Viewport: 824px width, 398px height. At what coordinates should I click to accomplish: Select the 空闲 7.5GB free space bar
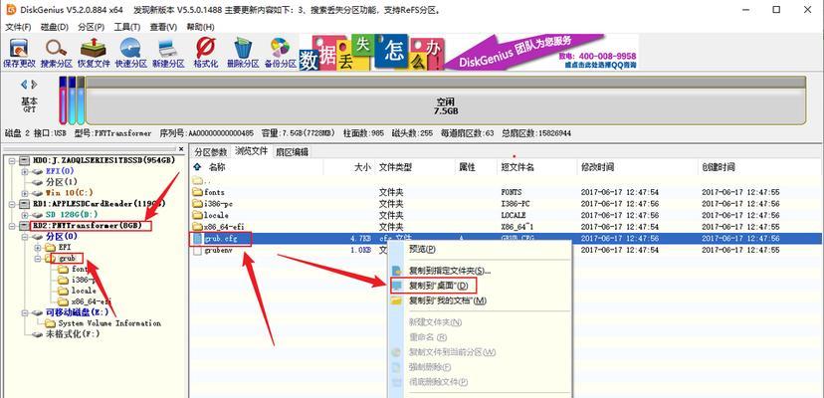click(x=446, y=102)
